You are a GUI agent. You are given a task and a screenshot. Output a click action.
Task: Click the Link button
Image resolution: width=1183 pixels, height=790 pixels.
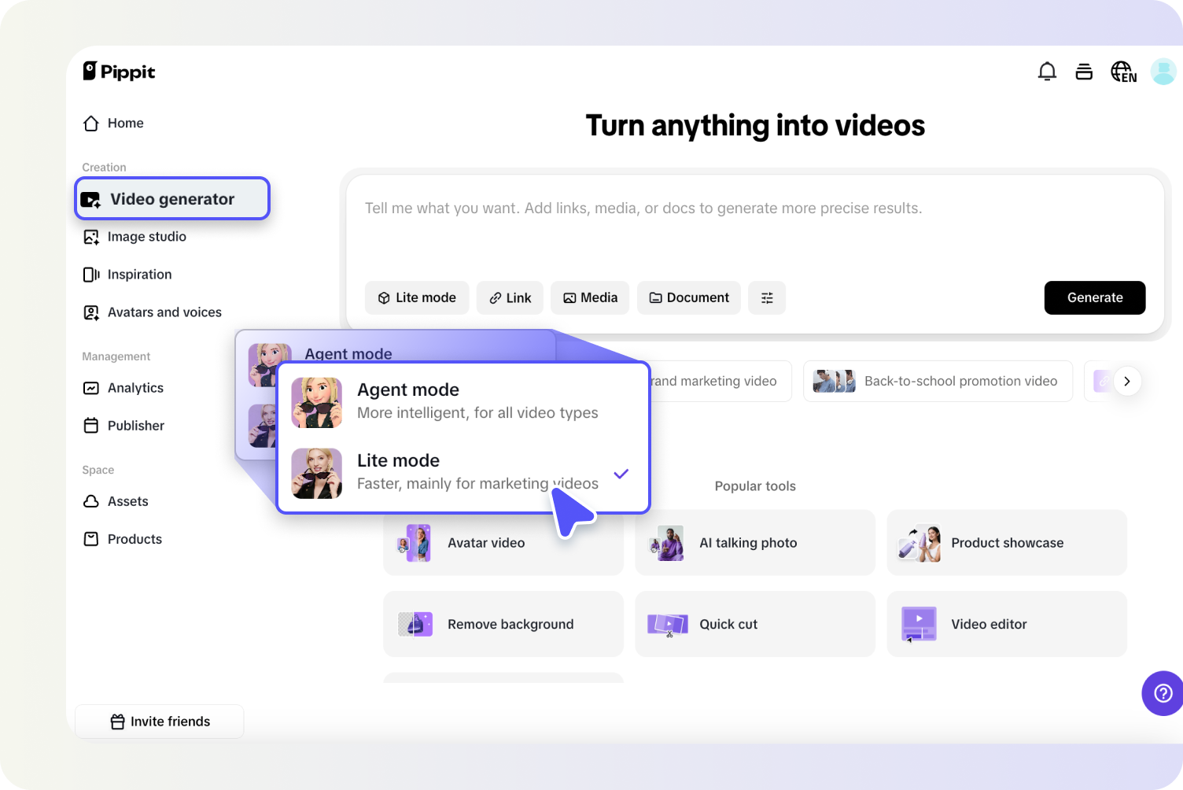point(510,297)
